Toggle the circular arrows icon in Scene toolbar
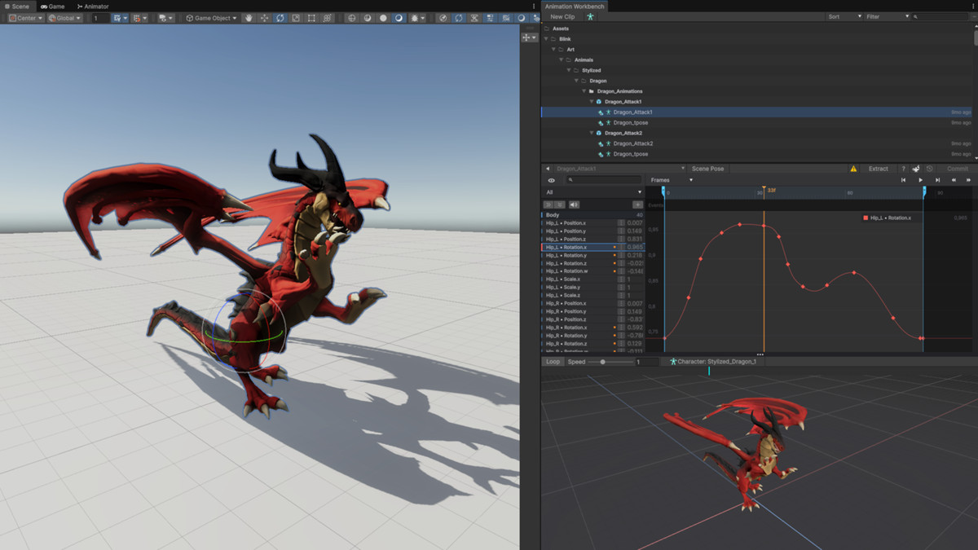 coord(459,18)
